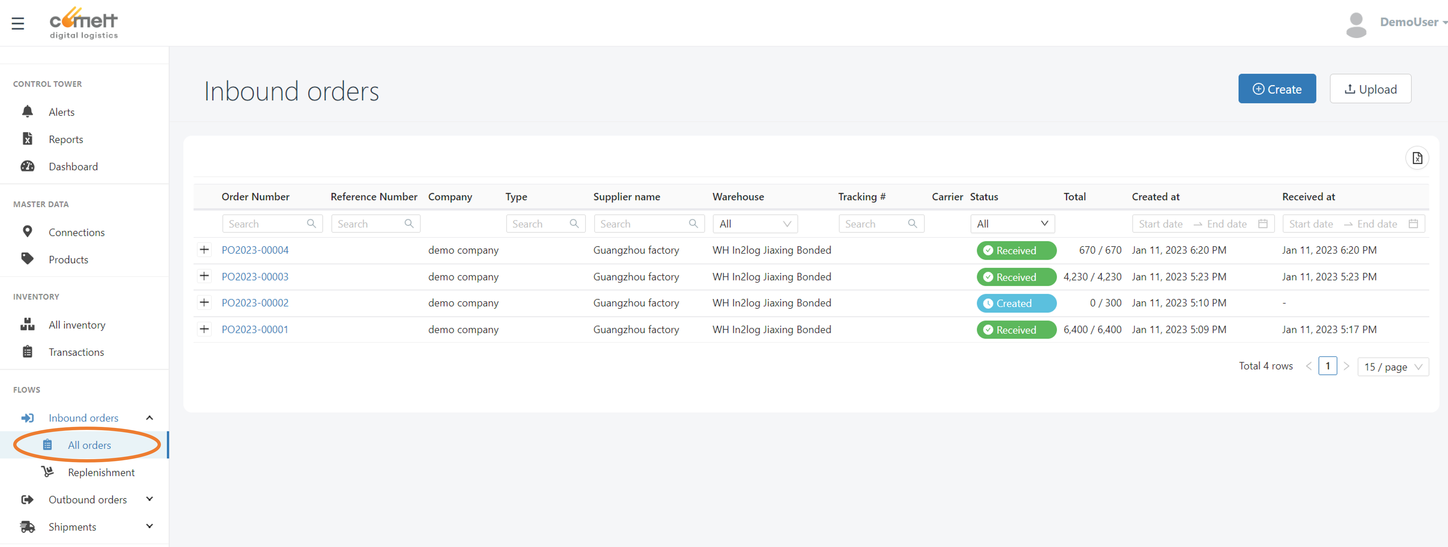Screen dimensions: 1448x547
Task: Click the Products tag icon
Action: [x=27, y=258]
